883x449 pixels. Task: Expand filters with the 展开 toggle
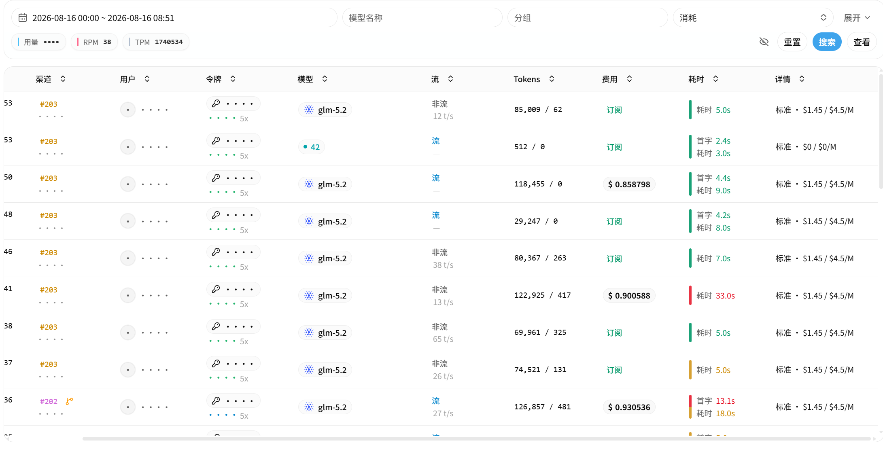click(x=857, y=18)
